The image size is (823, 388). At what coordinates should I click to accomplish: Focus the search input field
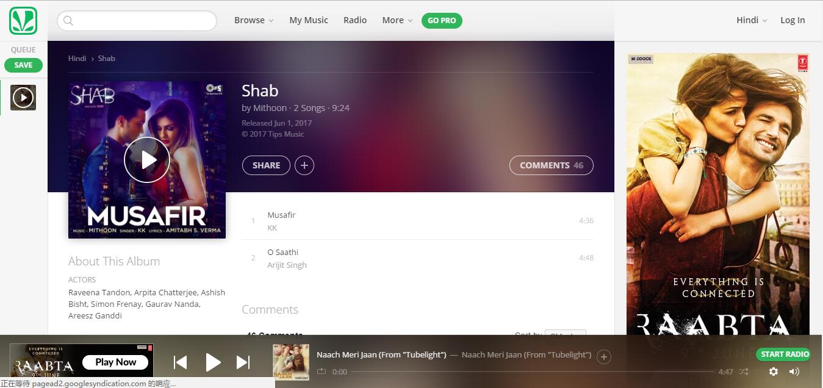point(137,21)
